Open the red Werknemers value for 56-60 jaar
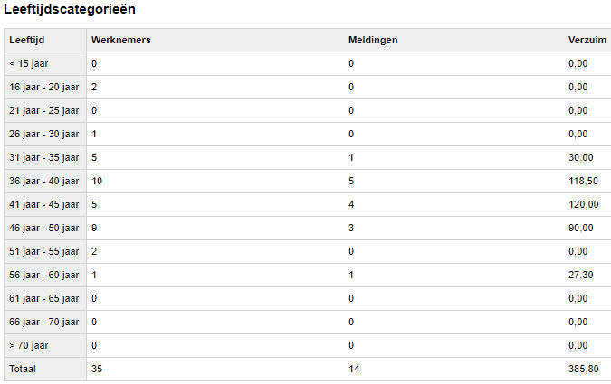The height and width of the screenshot is (384, 611). [x=94, y=275]
